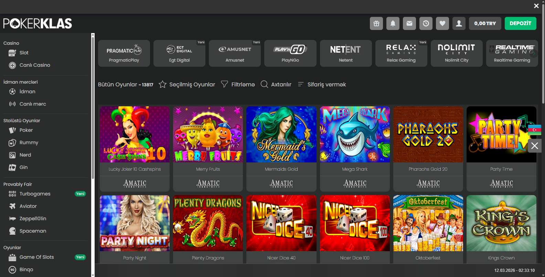Open the notifications bell icon
545x277 pixels.
[x=393, y=23]
